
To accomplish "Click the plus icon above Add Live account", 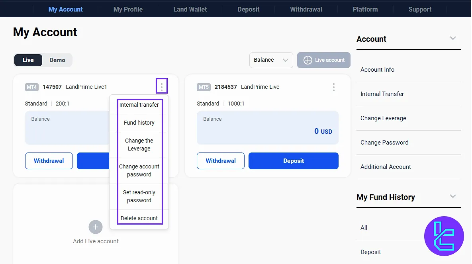I will (96, 227).
